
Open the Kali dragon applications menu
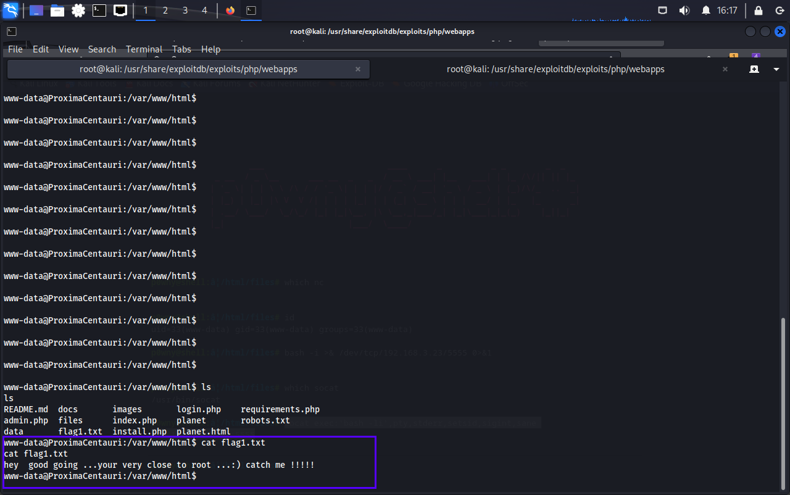pyautogui.click(x=10, y=10)
